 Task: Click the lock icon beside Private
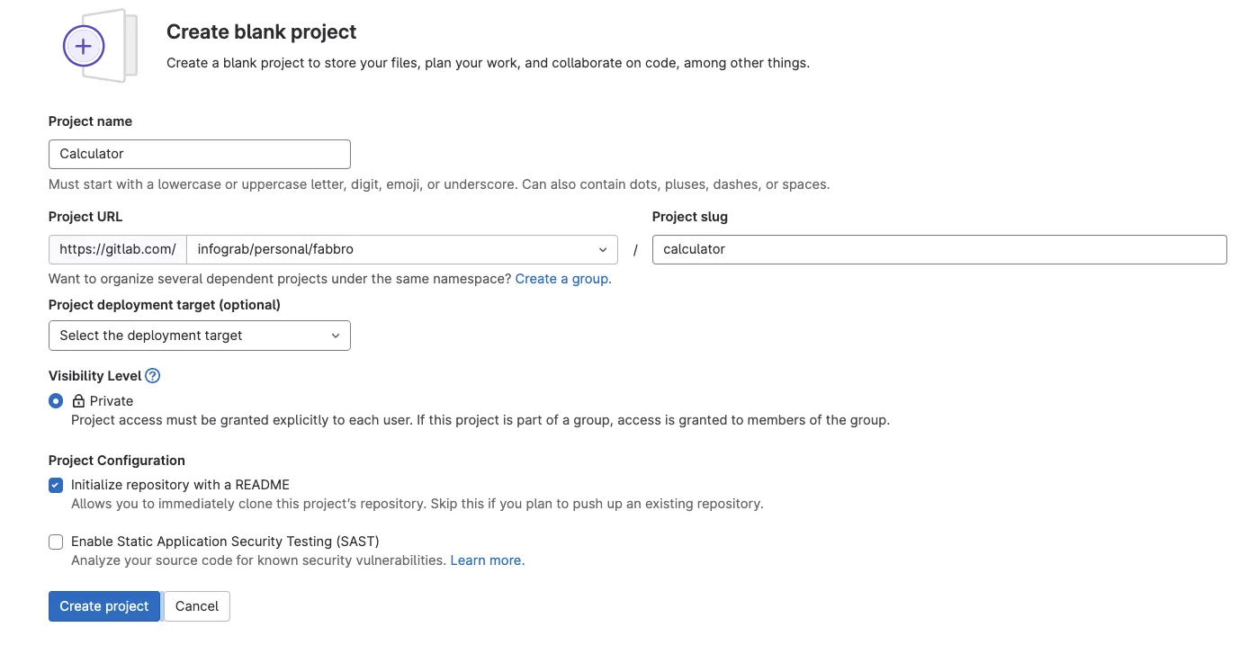(78, 401)
